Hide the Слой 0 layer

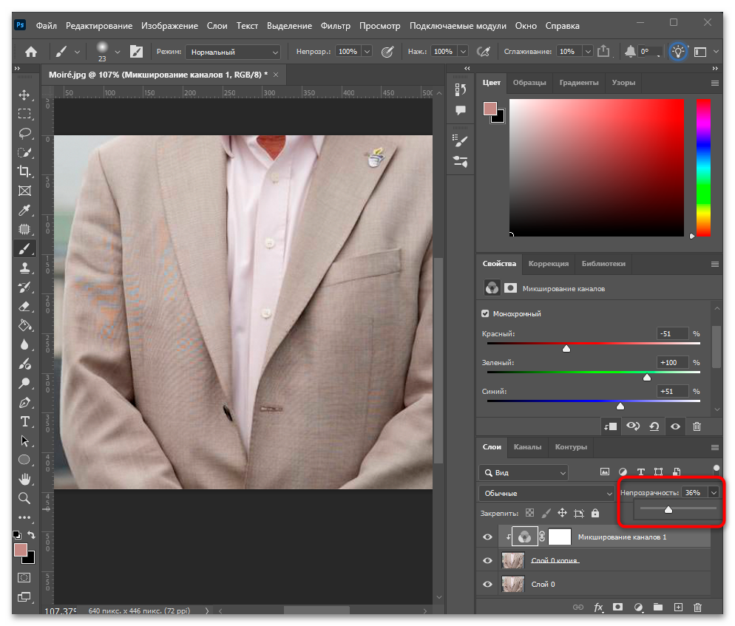click(x=487, y=585)
